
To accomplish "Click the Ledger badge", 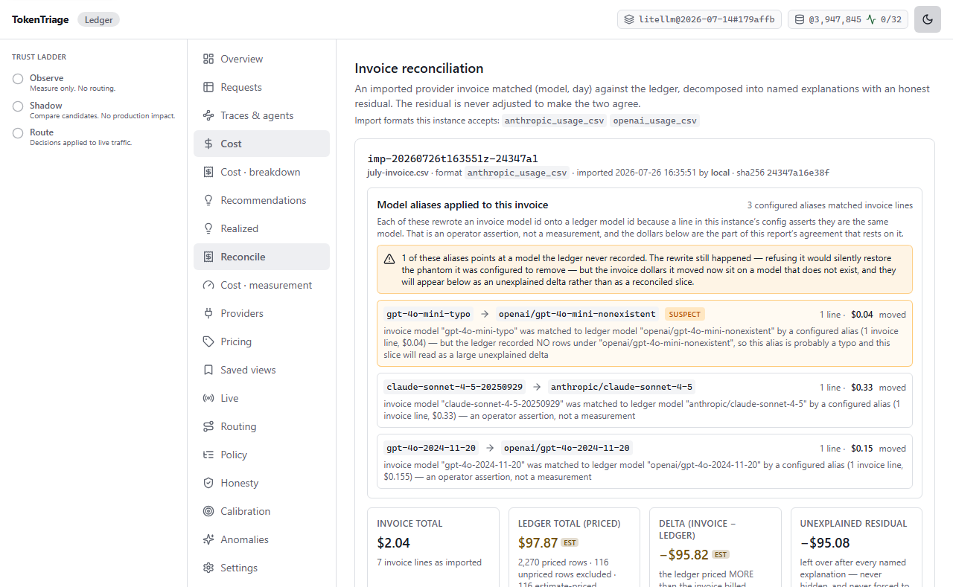I will click(98, 20).
